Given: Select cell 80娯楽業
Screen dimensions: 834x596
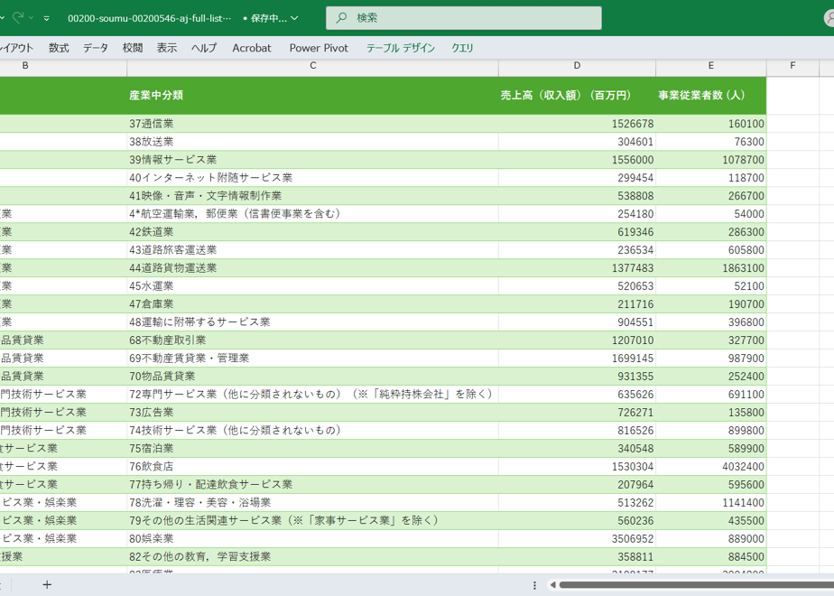Looking at the screenshot, I should [312, 538].
